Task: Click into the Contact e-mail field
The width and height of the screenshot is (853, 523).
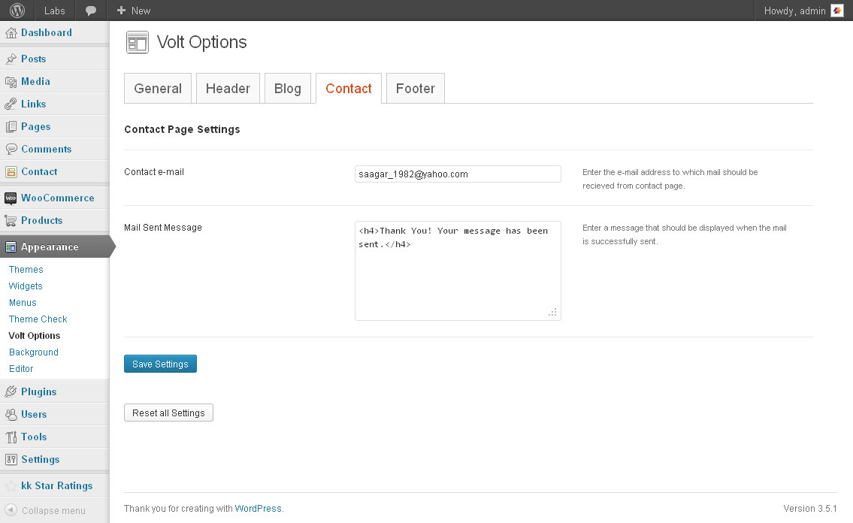Action: click(x=458, y=174)
